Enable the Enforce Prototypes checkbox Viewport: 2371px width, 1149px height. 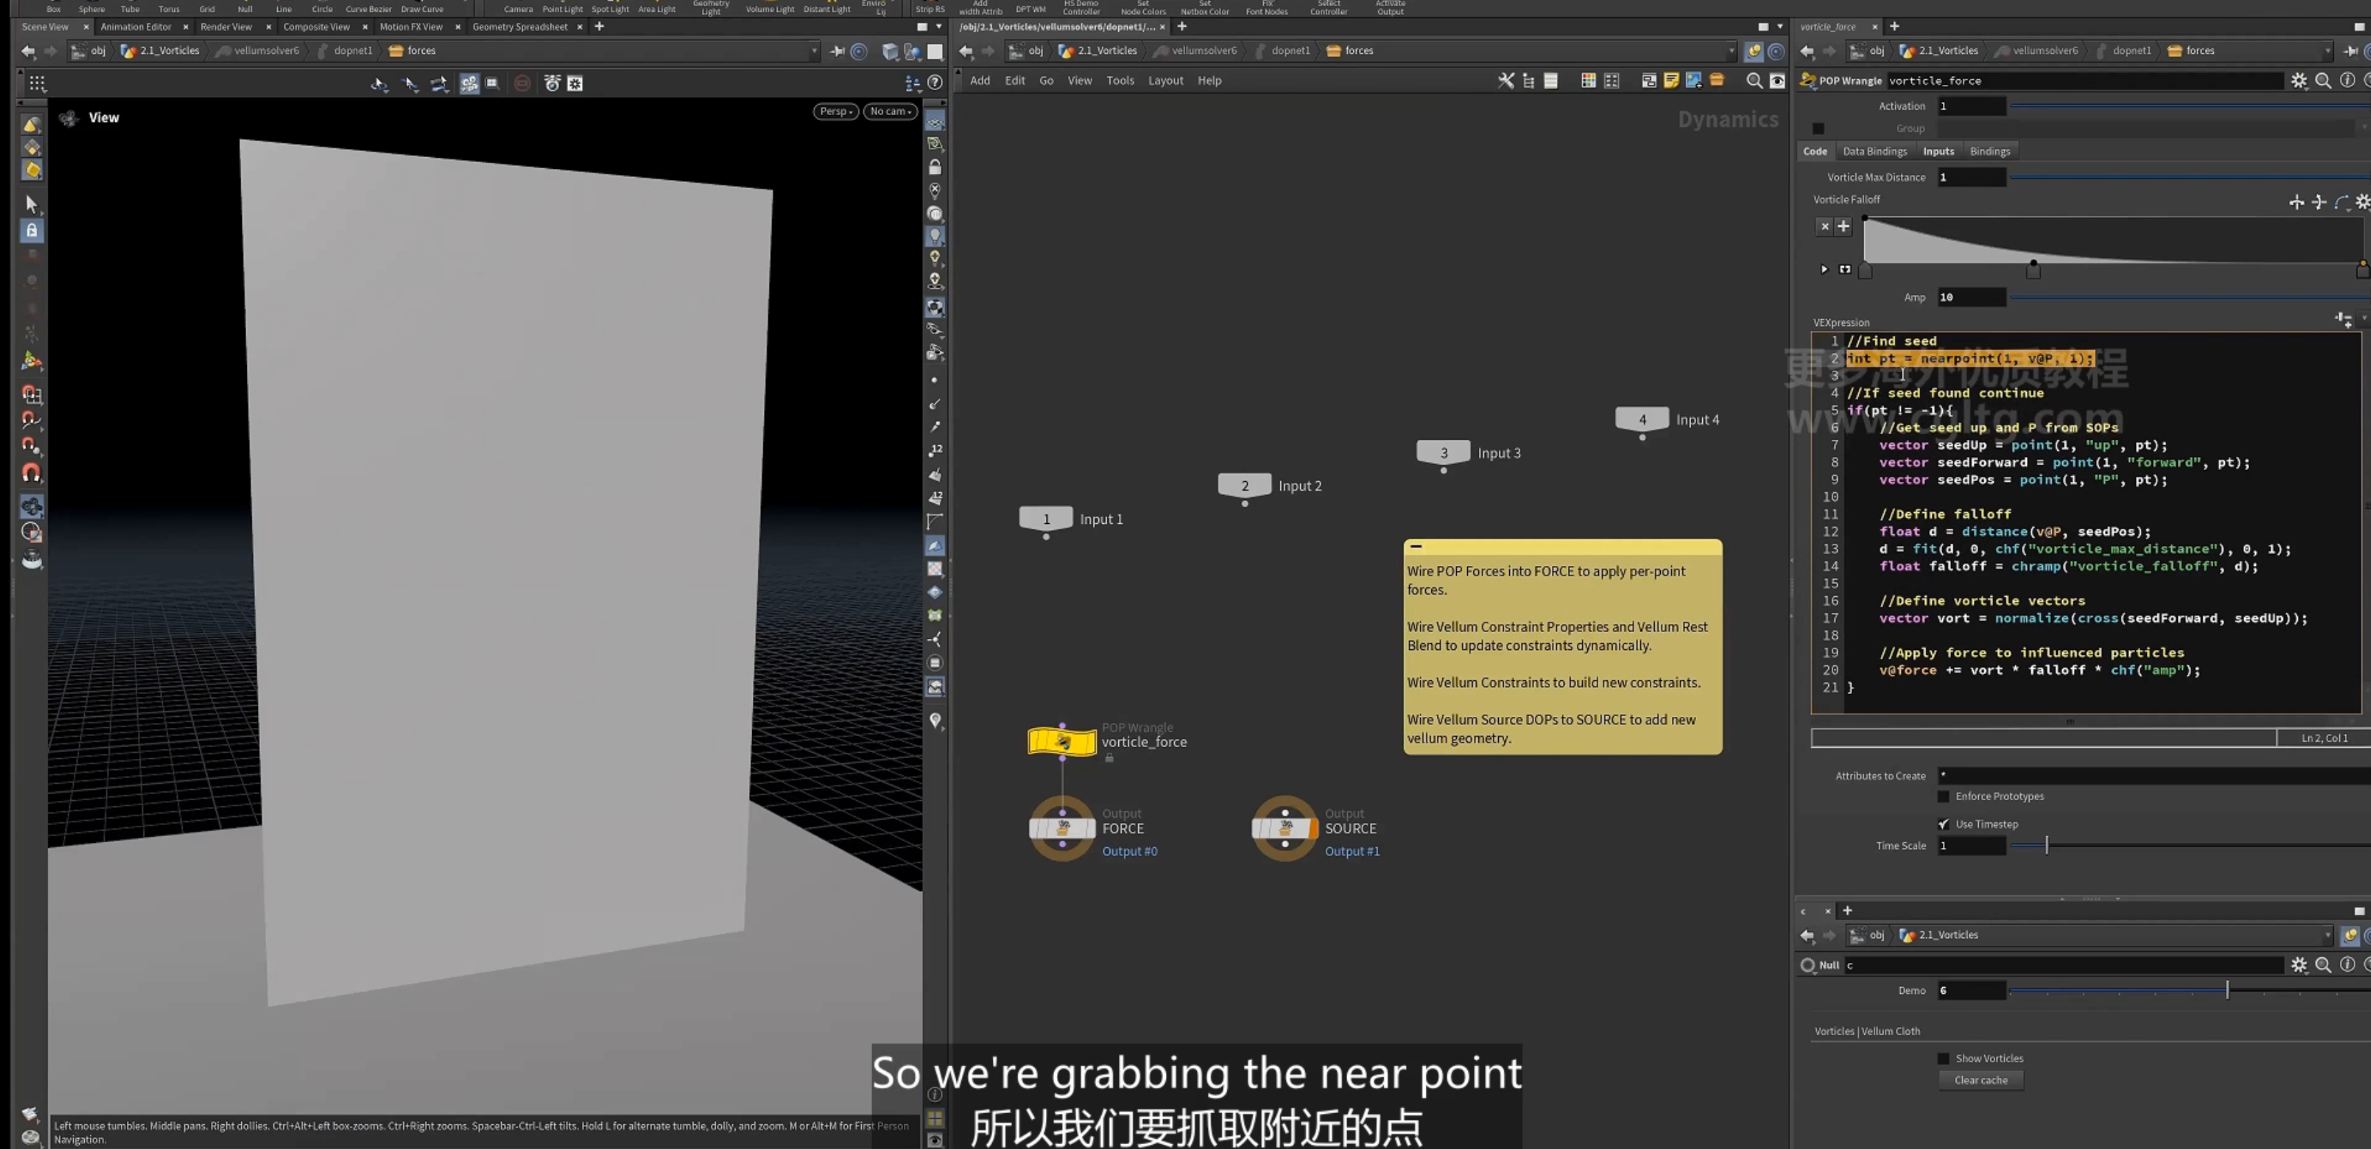(x=1944, y=797)
